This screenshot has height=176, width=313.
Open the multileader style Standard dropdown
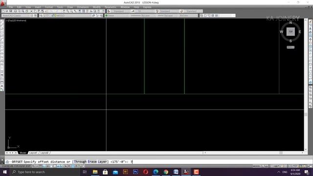click(193, 11)
